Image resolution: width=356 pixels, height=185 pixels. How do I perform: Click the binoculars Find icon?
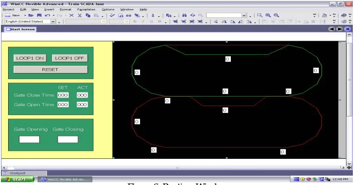184,15
